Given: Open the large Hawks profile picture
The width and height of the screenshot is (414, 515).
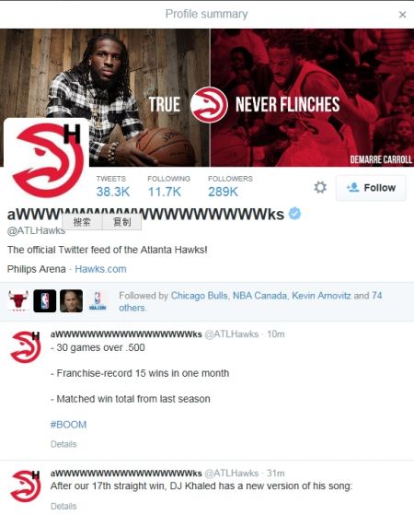Looking at the screenshot, I should tap(46, 160).
